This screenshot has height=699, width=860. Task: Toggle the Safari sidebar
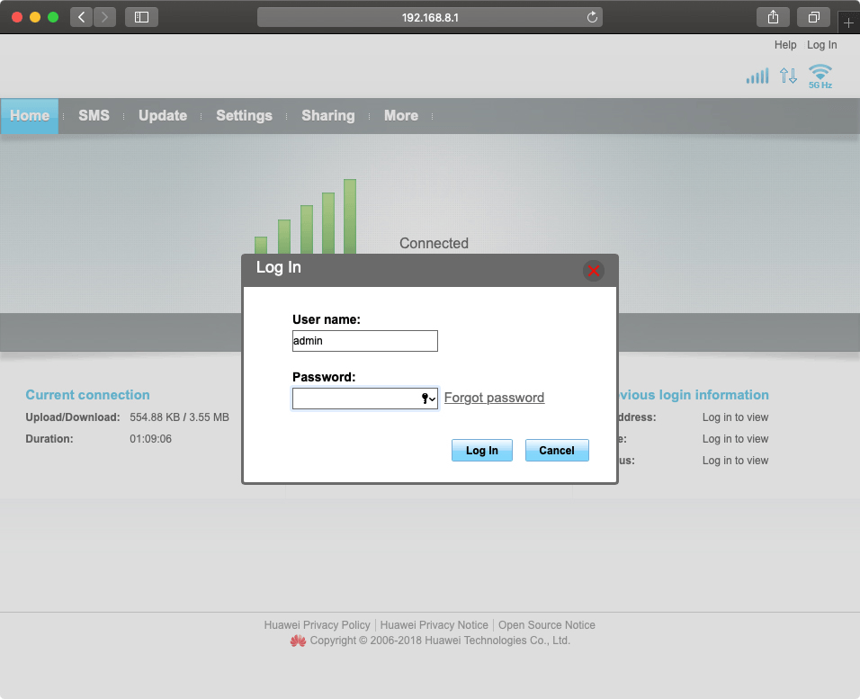tap(141, 17)
